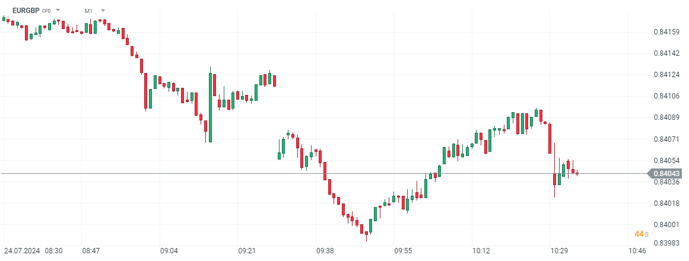
Task: Click the M1 timeframe label
Action: pos(88,11)
